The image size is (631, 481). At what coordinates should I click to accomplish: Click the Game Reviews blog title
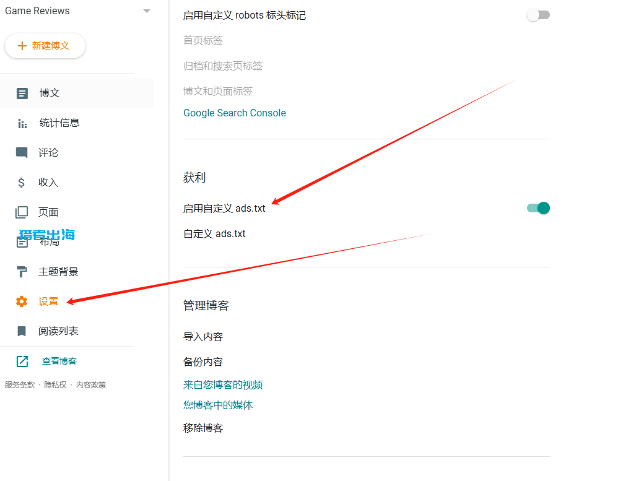pos(37,11)
